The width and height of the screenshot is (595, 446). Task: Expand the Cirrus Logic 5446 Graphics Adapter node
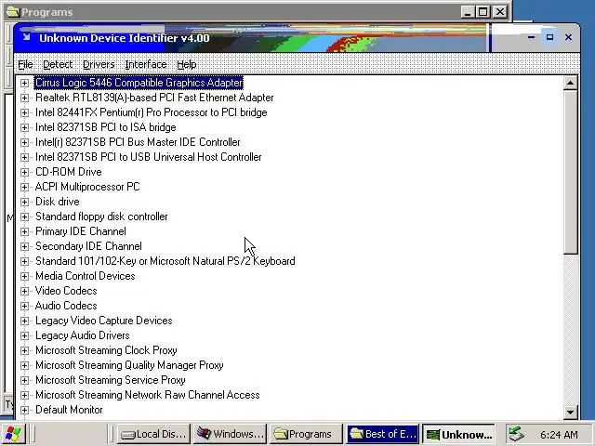[25, 83]
